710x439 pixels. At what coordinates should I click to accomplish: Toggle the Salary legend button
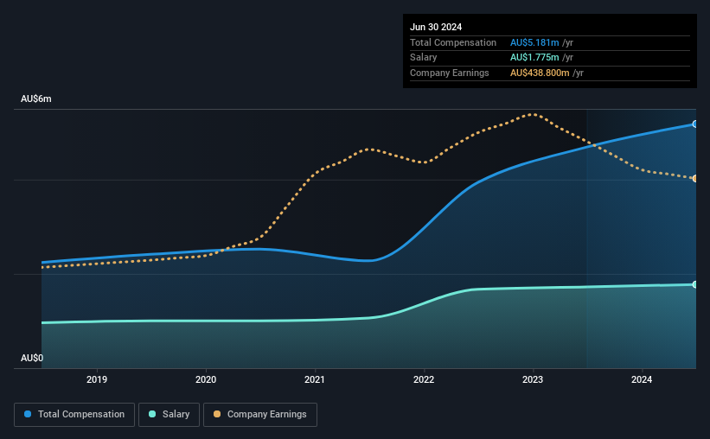coord(169,415)
